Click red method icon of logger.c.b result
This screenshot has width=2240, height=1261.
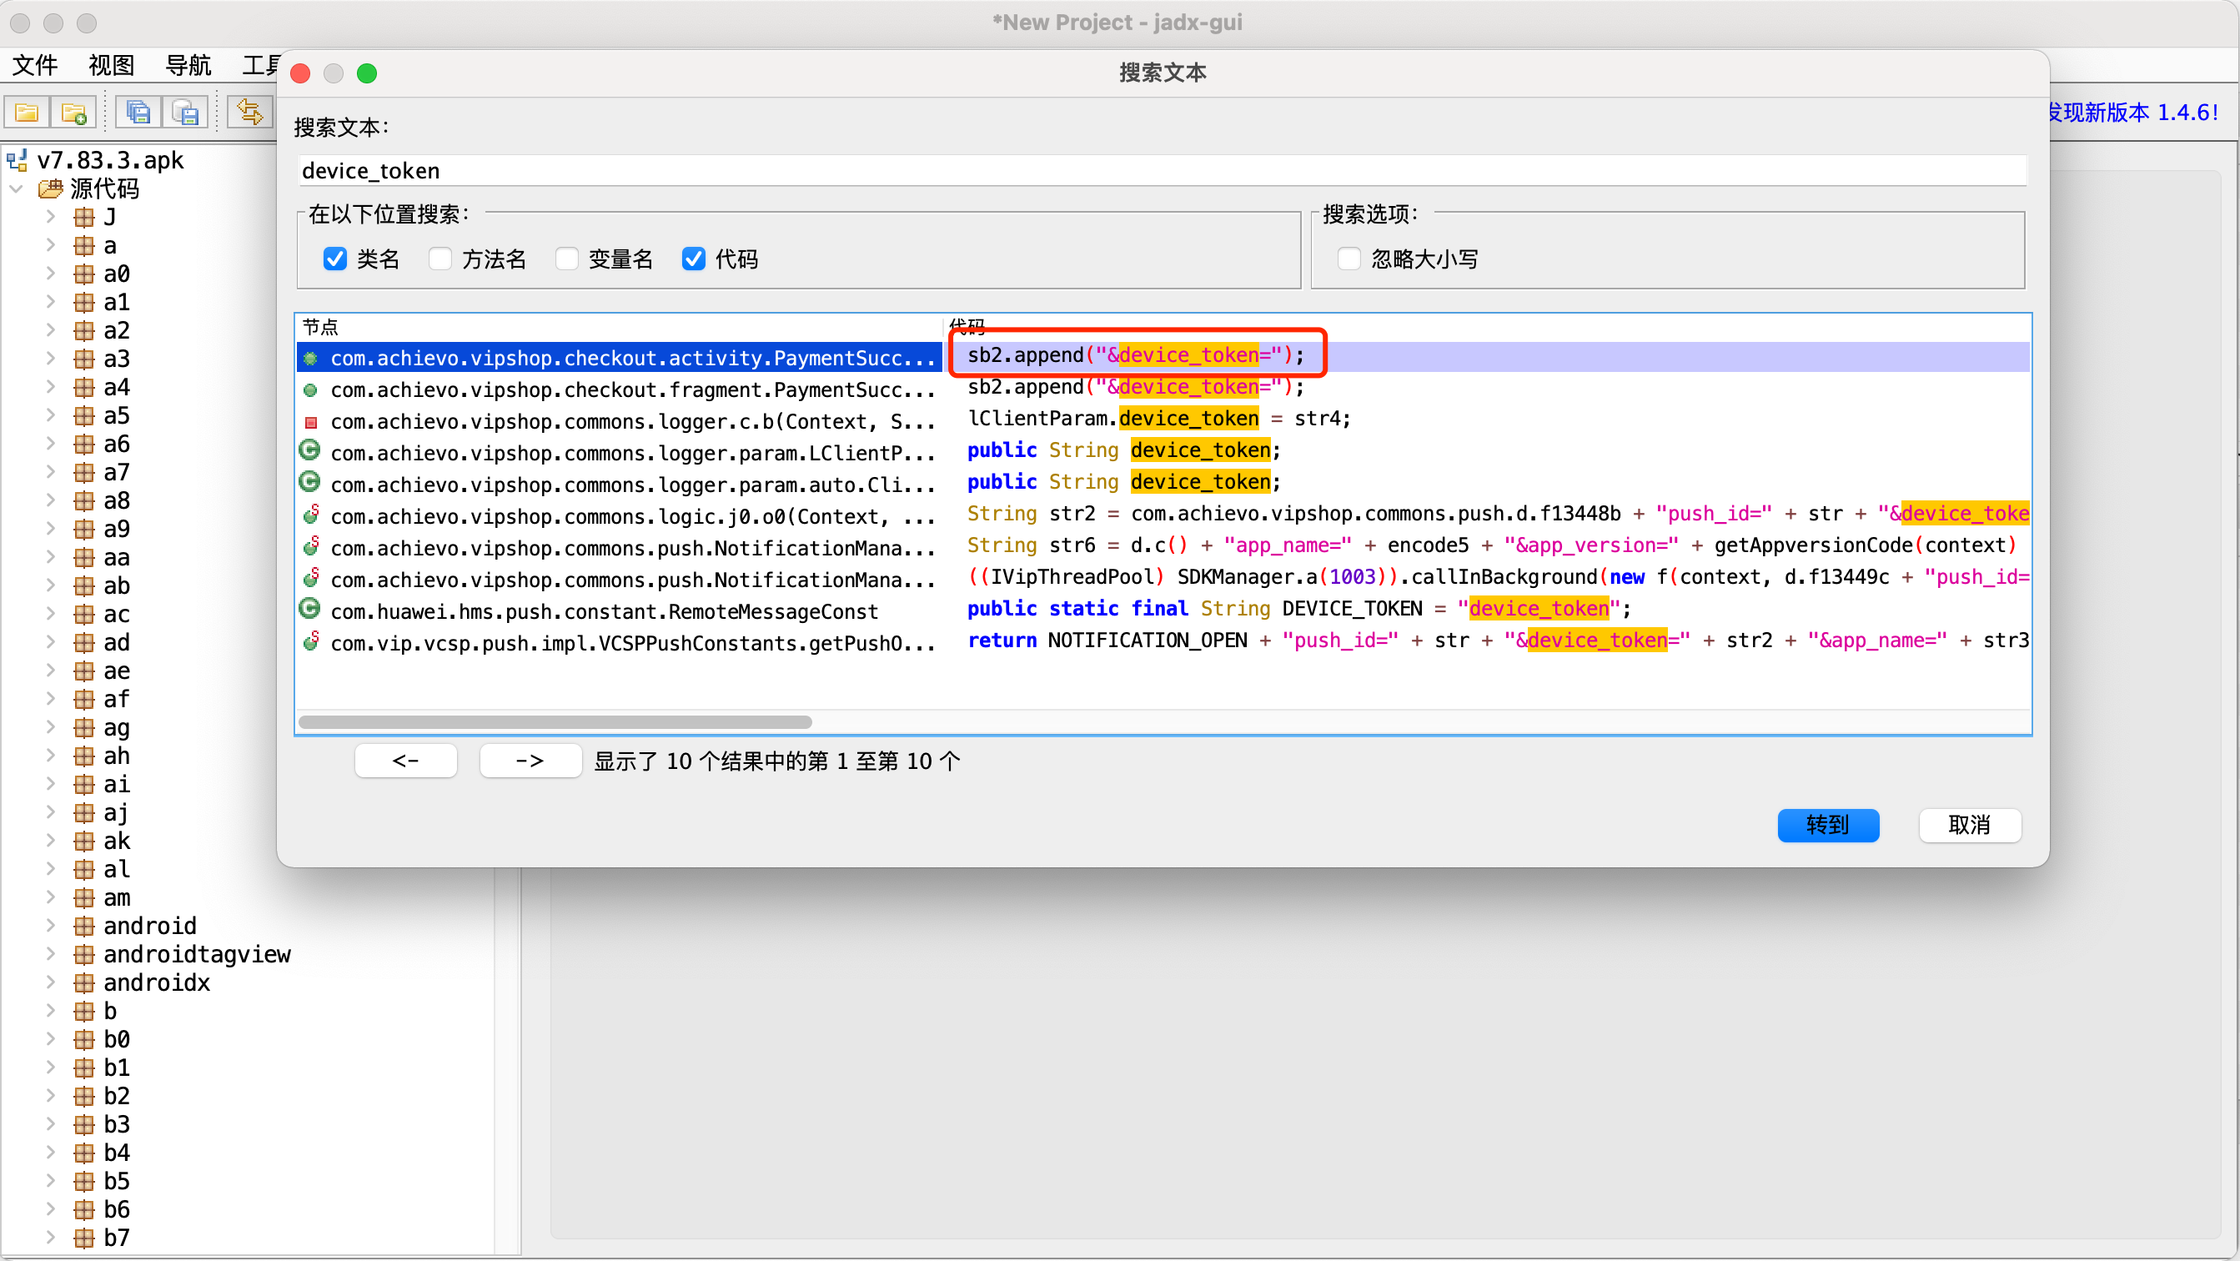click(310, 423)
